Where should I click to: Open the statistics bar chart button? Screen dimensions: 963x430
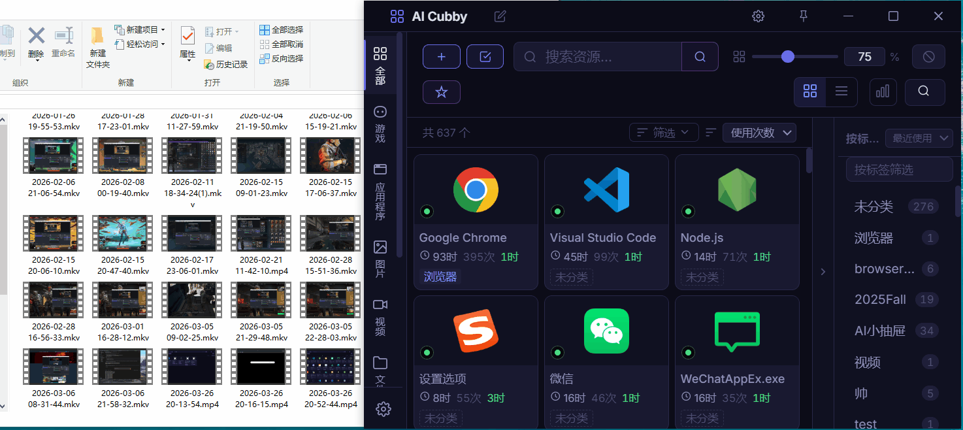(883, 91)
